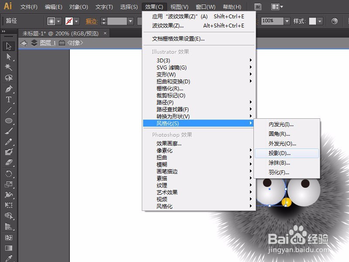
Task: Click 波纹效果(Z)... menu entry
Action: (x=199, y=26)
